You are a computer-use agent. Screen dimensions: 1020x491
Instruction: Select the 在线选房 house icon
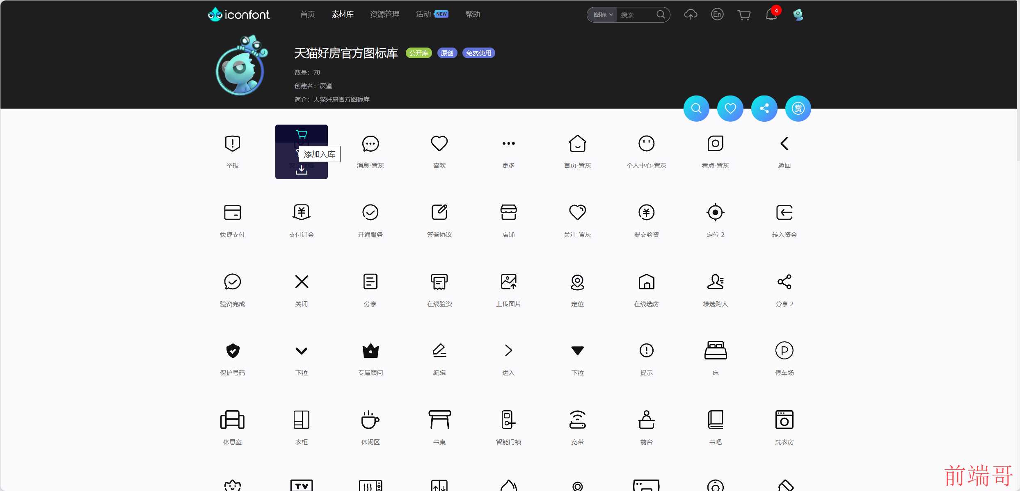click(x=646, y=282)
